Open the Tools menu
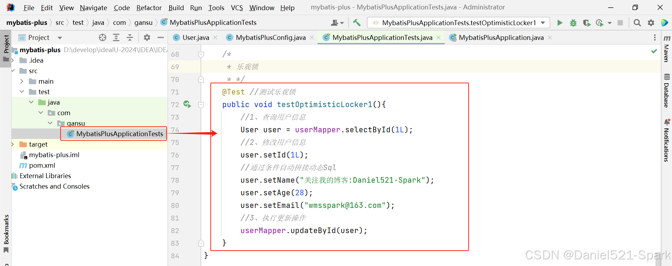Viewport: 672px width, 266px height. (216, 8)
